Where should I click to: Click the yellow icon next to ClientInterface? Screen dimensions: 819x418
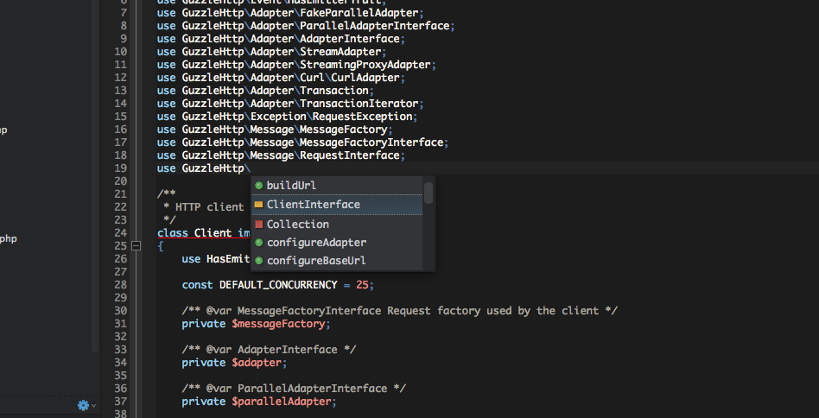point(259,205)
